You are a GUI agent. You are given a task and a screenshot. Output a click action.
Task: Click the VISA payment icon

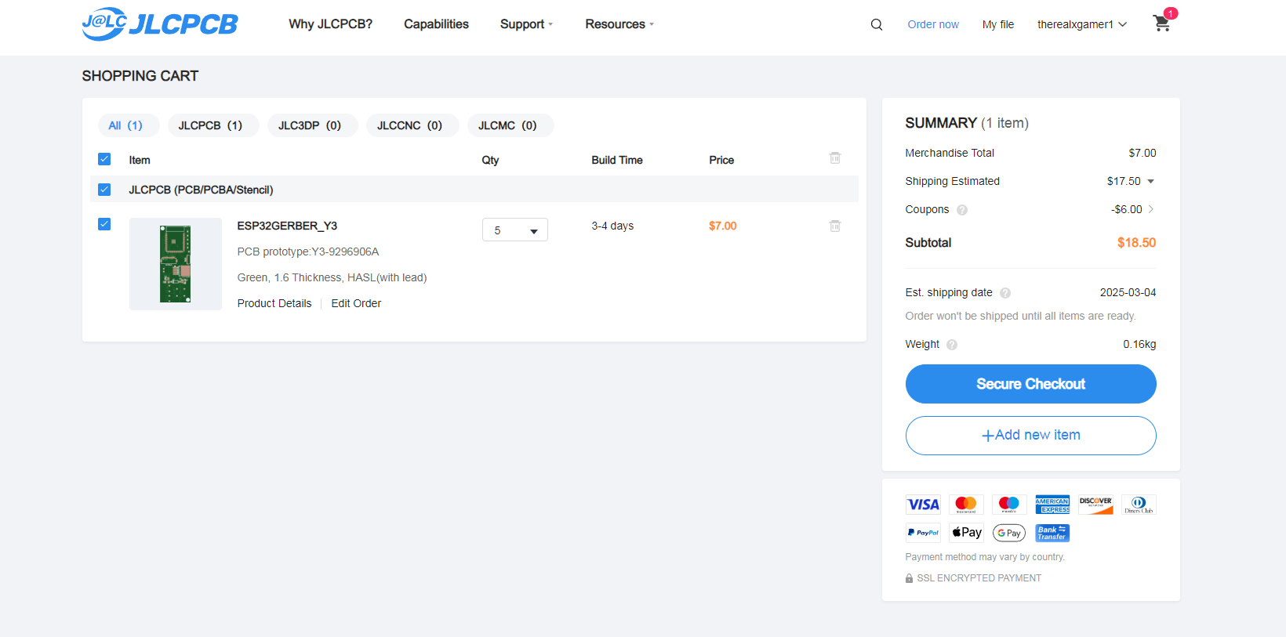pos(923,505)
